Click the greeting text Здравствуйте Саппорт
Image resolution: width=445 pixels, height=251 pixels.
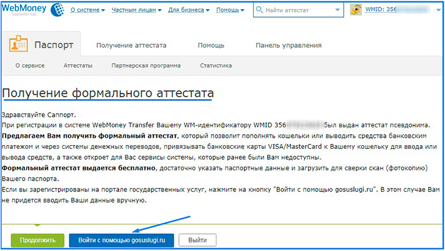39,115
